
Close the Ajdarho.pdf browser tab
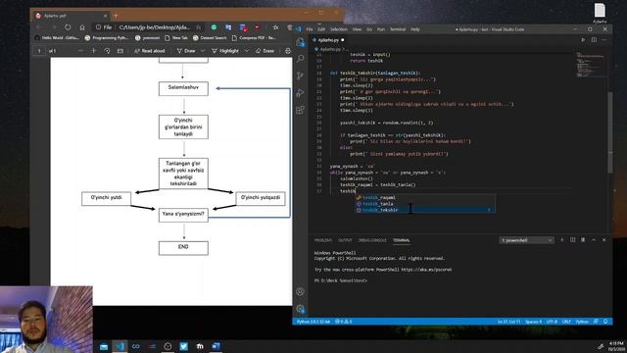click(105, 16)
